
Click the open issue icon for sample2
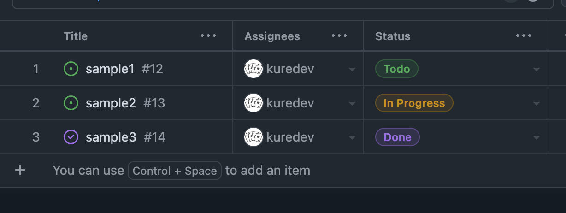pos(71,103)
